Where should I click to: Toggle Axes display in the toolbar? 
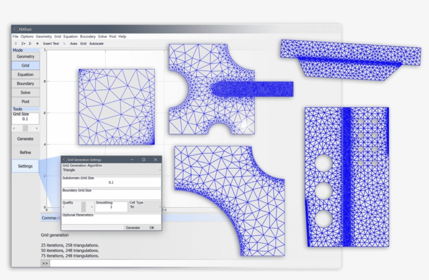click(74, 43)
